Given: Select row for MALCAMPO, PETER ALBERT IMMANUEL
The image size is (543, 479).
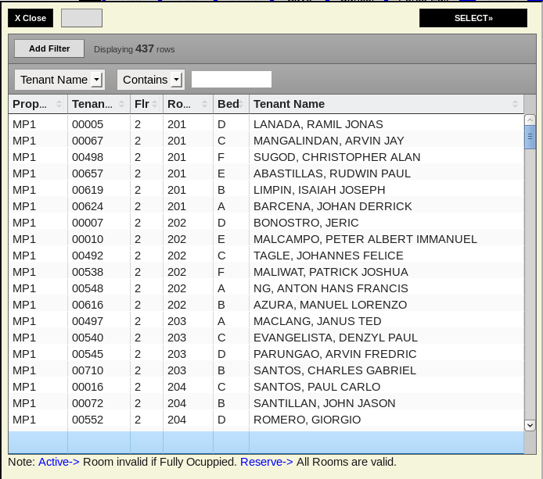Looking at the screenshot, I should pyautogui.click(x=365, y=239).
